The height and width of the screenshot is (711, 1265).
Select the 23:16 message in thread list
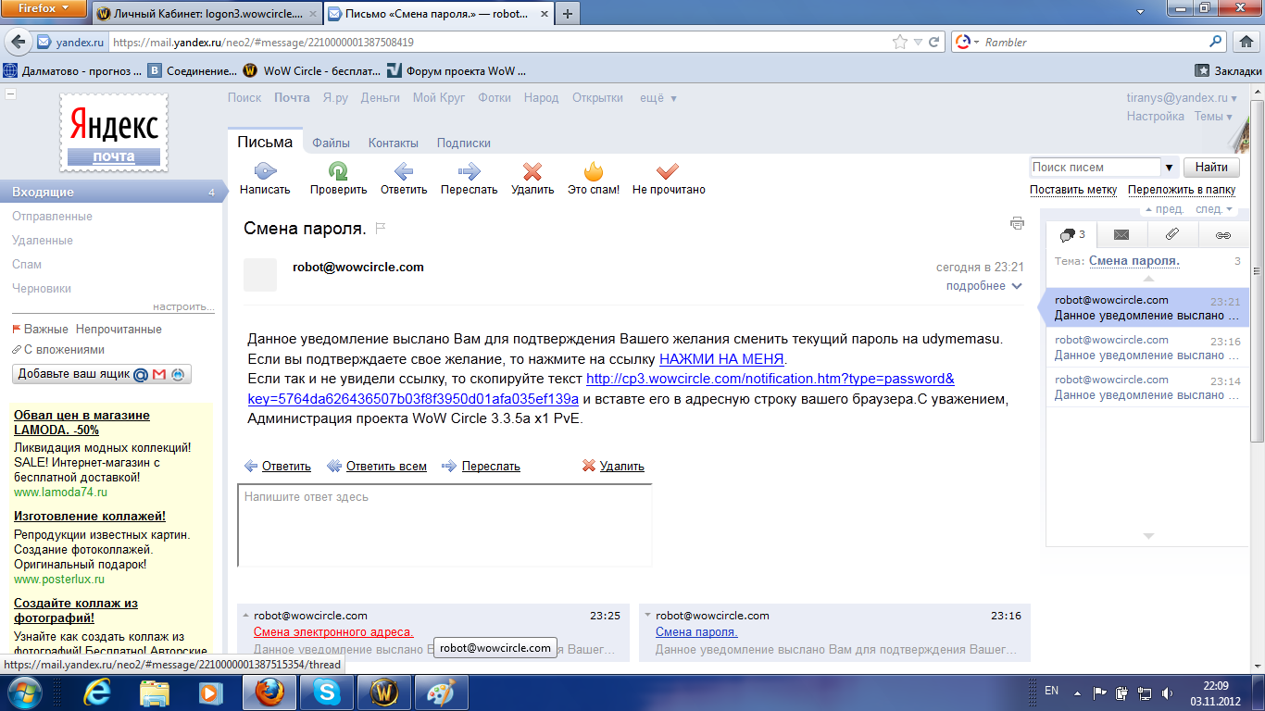click(1147, 347)
